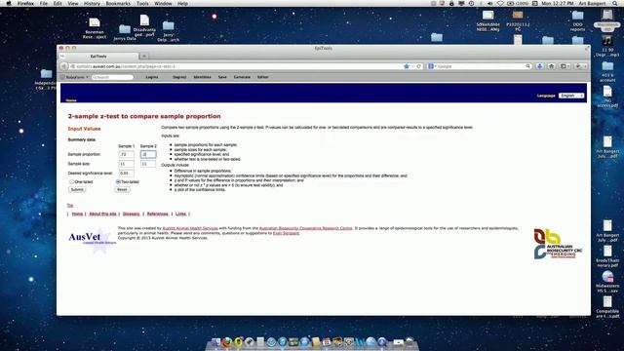Click the Wi-Fi icon in menu bar

500,3
